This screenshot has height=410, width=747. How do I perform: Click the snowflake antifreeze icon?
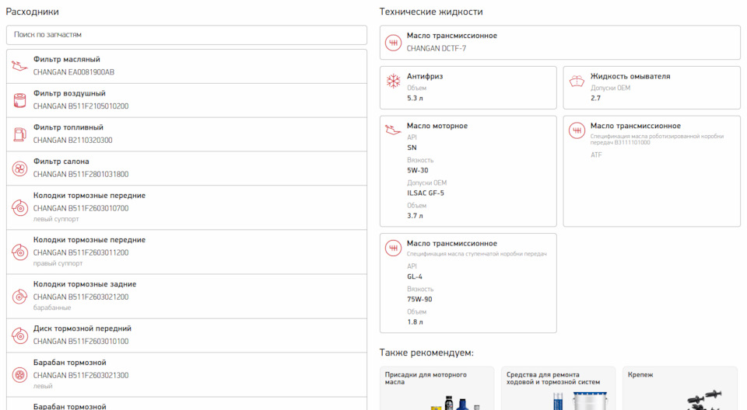pos(394,81)
